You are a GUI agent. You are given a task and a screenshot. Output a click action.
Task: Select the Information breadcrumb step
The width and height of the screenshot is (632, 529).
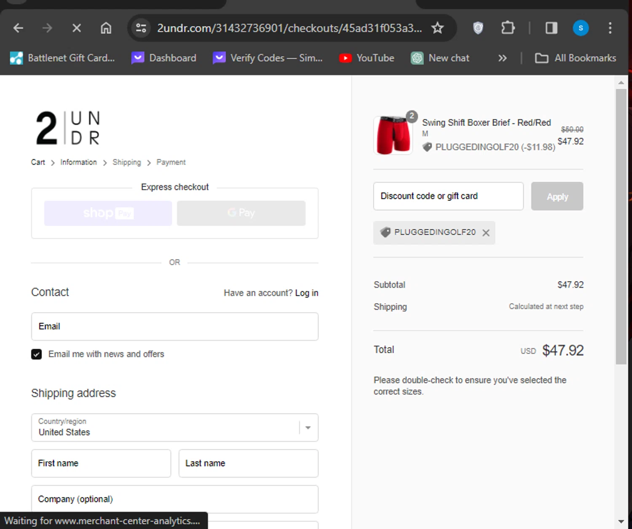(x=78, y=162)
